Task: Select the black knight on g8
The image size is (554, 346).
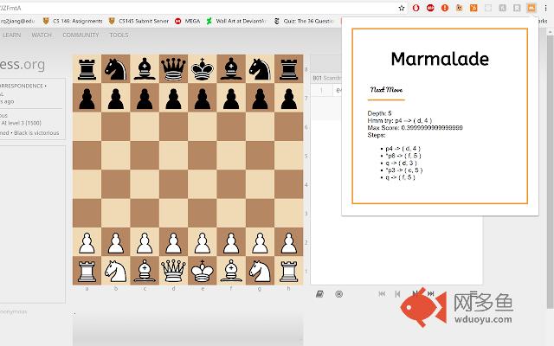Action: click(260, 69)
